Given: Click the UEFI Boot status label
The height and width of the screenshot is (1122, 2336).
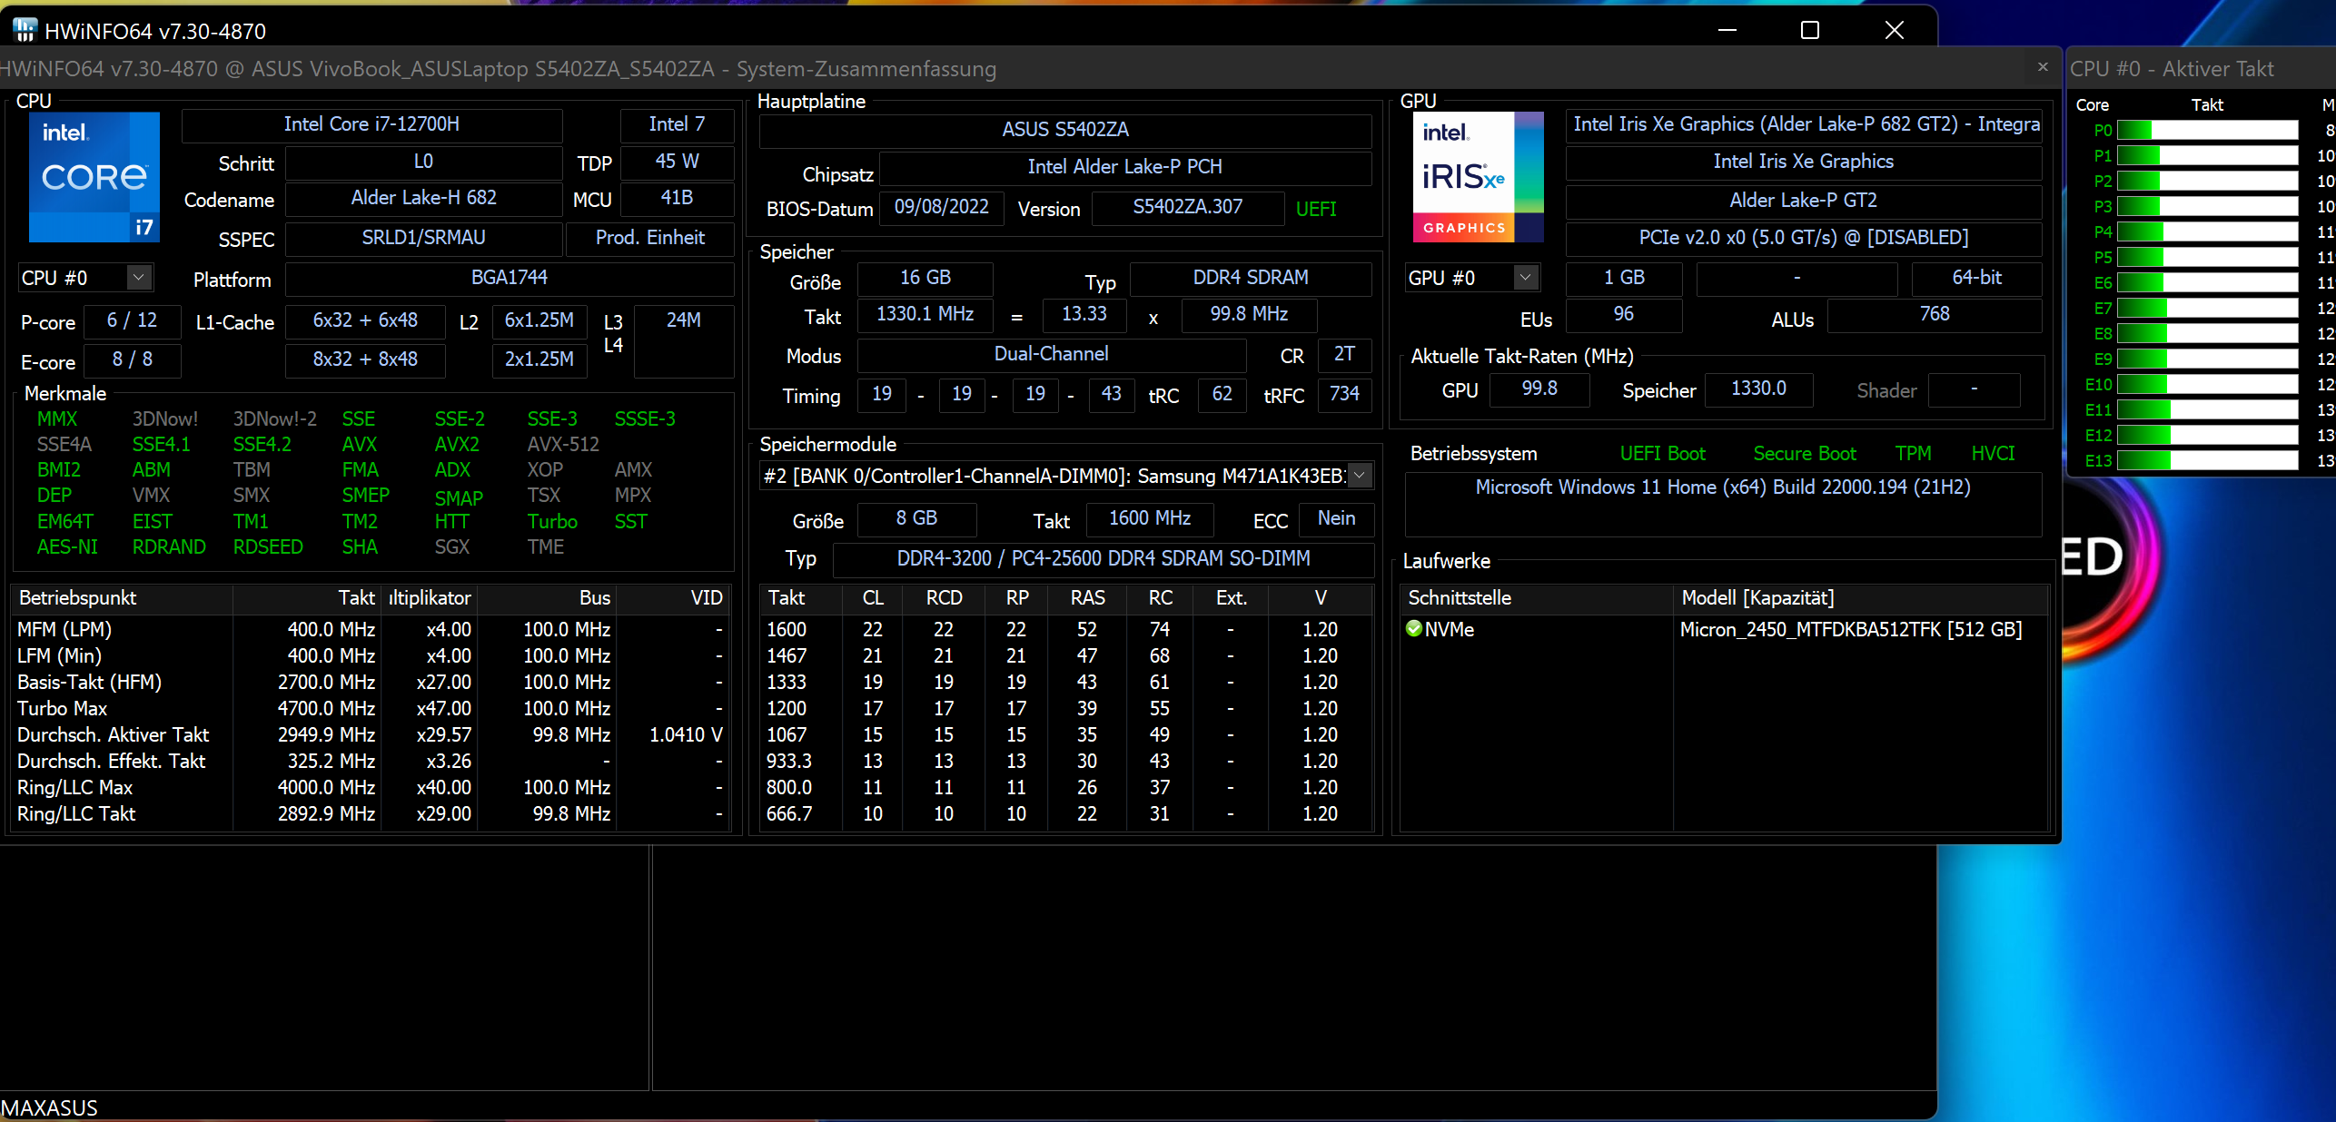Looking at the screenshot, I should coord(1662,453).
